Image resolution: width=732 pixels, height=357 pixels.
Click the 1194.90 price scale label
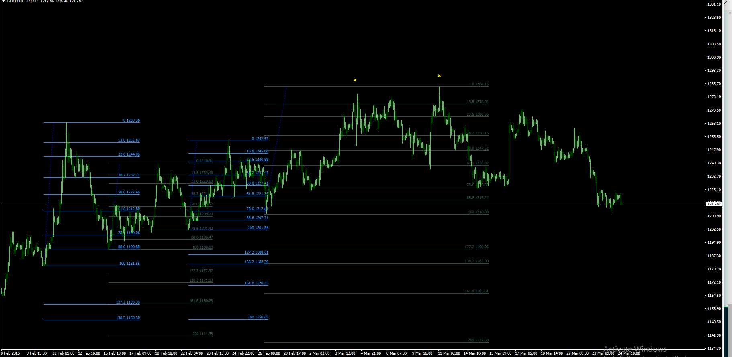coord(714,243)
